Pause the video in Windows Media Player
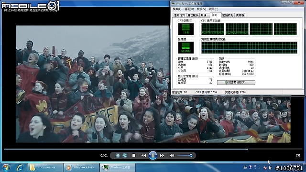306x172 pixels. point(153,155)
